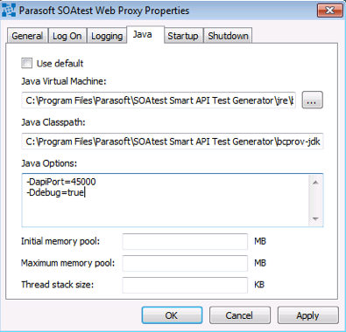Image resolution: width=346 pixels, height=332 pixels.
Task: Go to the Shutdown tab
Action: click(x=228, y=36)
